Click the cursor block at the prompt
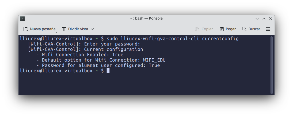 click(108, 71)
